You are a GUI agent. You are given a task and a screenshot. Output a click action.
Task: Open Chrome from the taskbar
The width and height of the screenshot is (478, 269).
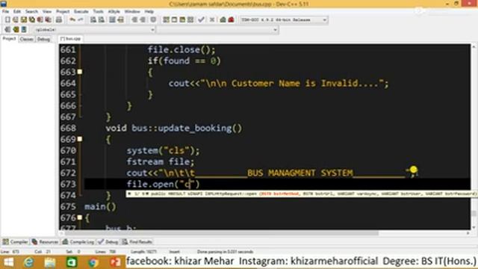pos(93,262)
